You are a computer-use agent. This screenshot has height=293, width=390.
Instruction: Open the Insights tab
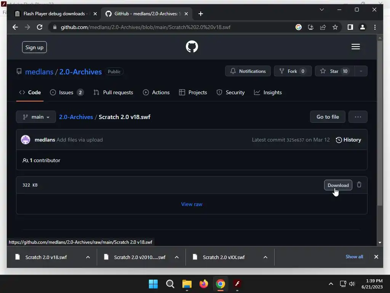[268, 92]
